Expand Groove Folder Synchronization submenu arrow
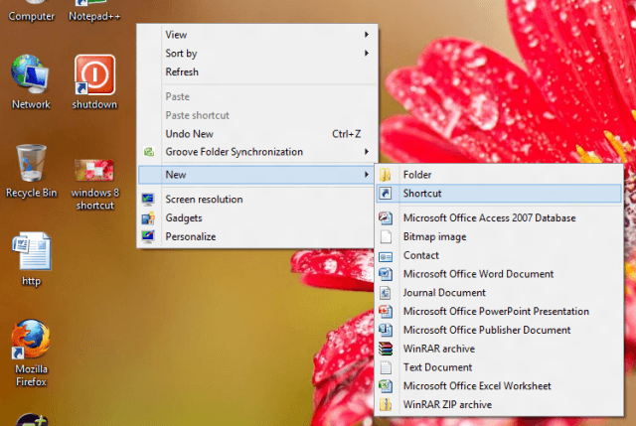The height and width of the screenshot is (426, 636). (x=367, y=152)
